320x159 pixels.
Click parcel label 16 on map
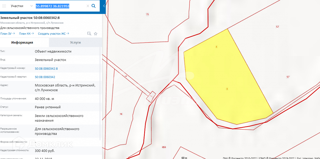click(121, 114)
